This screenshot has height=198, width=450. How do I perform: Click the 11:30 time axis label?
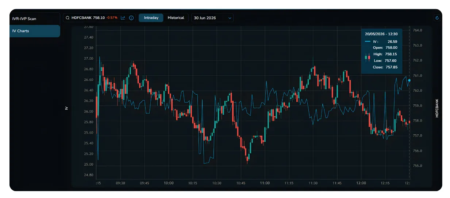tap(313, 183)
